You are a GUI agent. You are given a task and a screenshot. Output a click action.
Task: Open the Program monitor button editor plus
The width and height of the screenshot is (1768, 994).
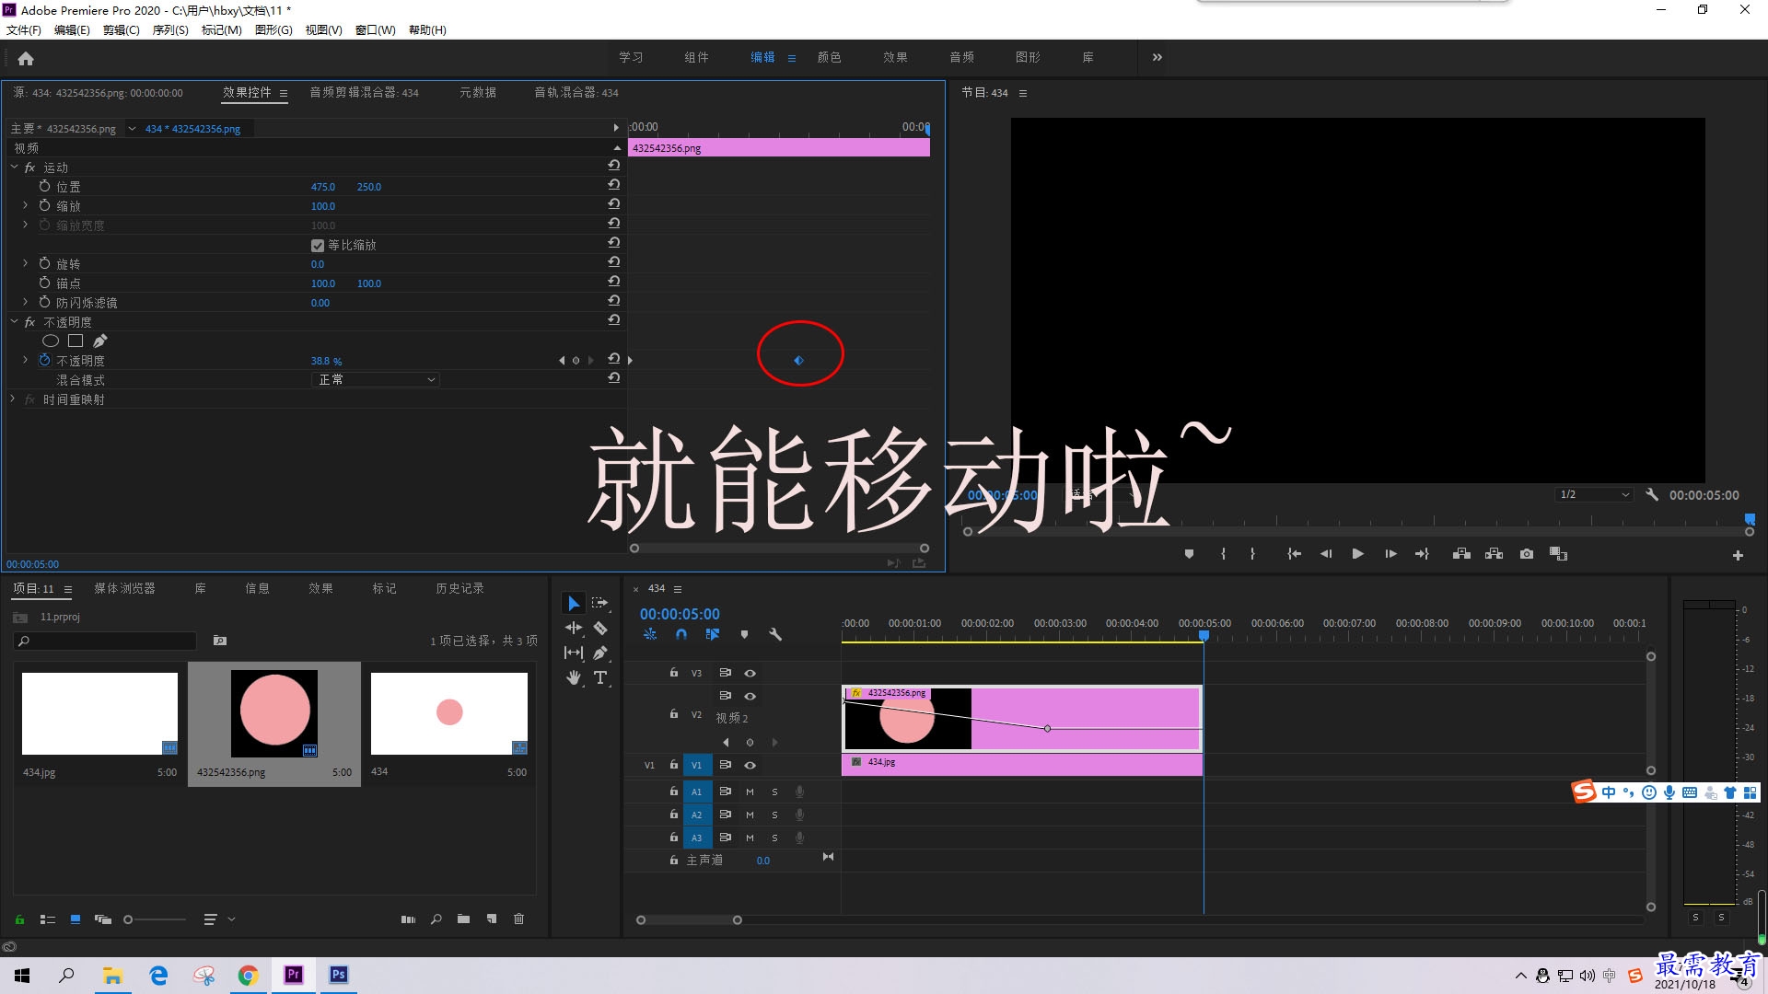pos(1738,555)
